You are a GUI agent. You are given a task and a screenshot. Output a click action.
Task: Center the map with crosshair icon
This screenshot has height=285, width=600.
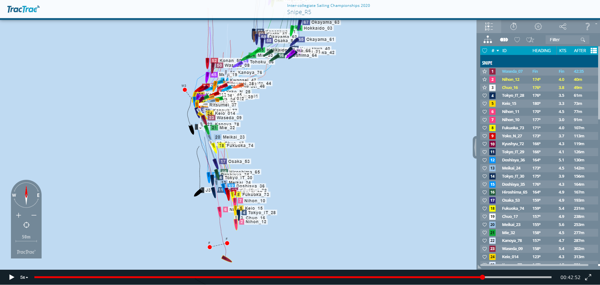tap(26, 225)
